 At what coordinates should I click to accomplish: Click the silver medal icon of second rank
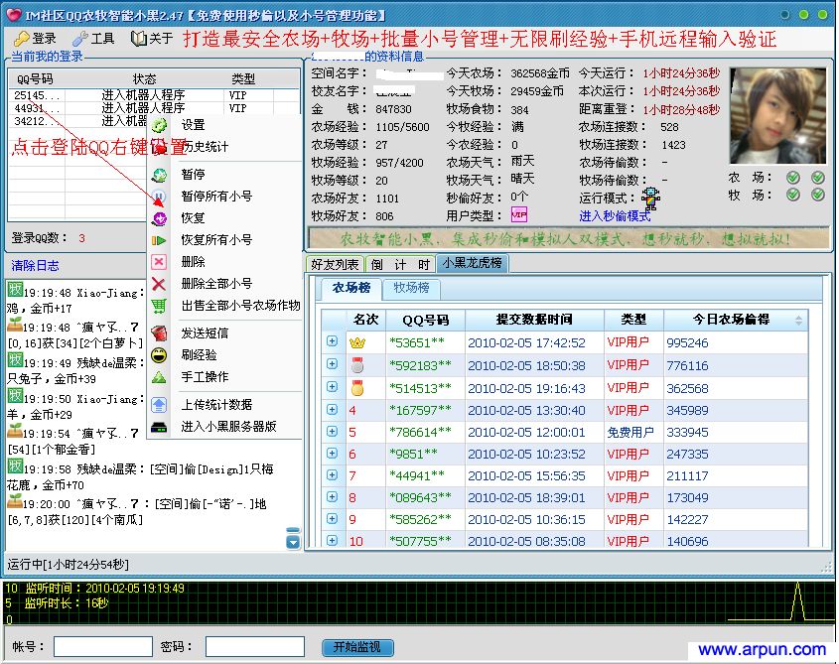(x=356, y=365)
